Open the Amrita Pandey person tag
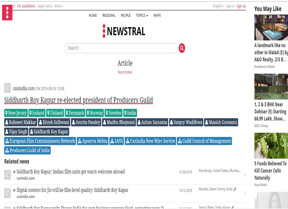 (x=86, y=122)
